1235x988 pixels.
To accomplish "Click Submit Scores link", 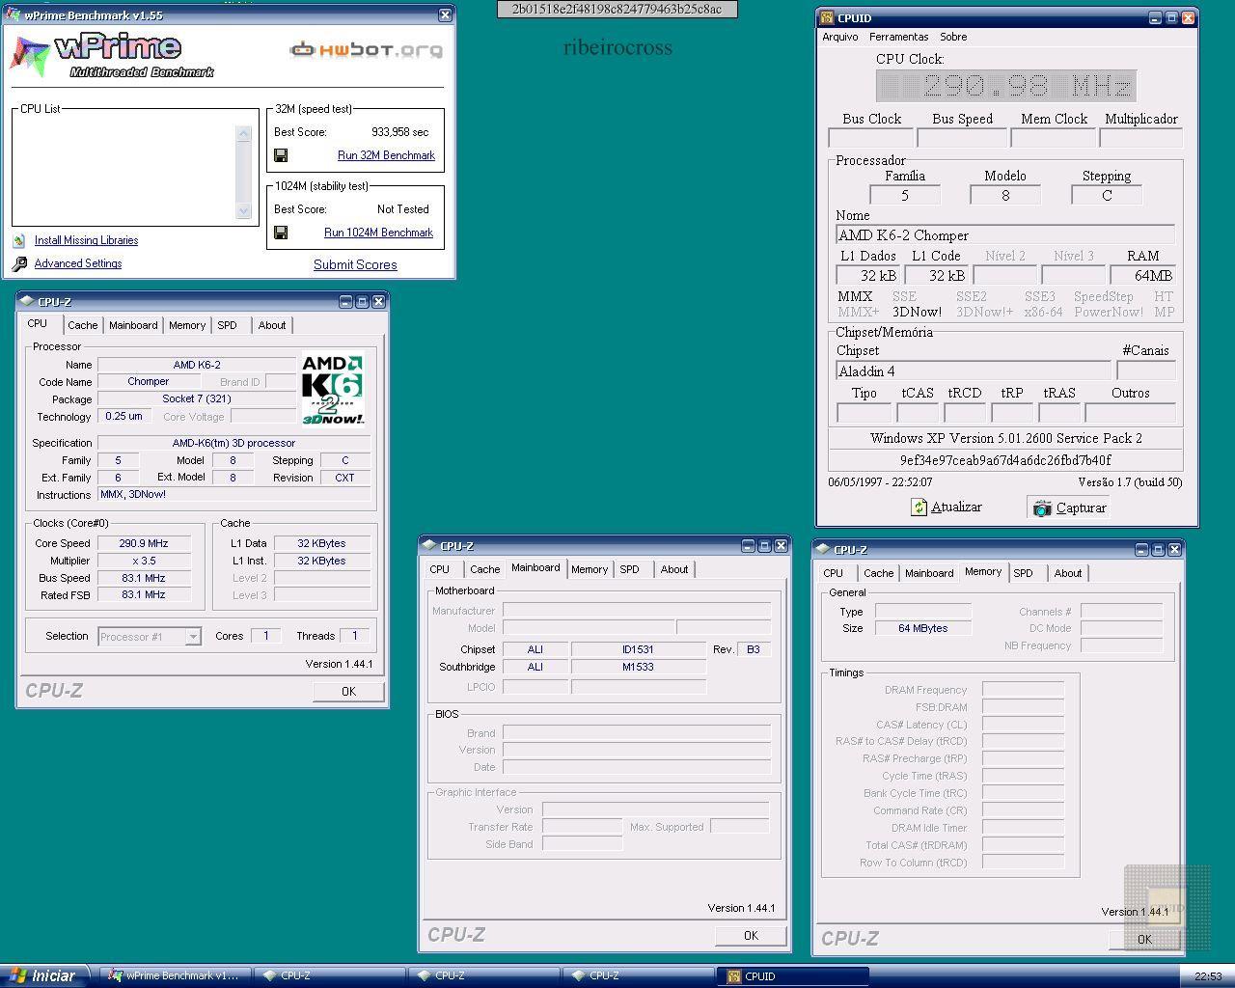I will 355,264.
